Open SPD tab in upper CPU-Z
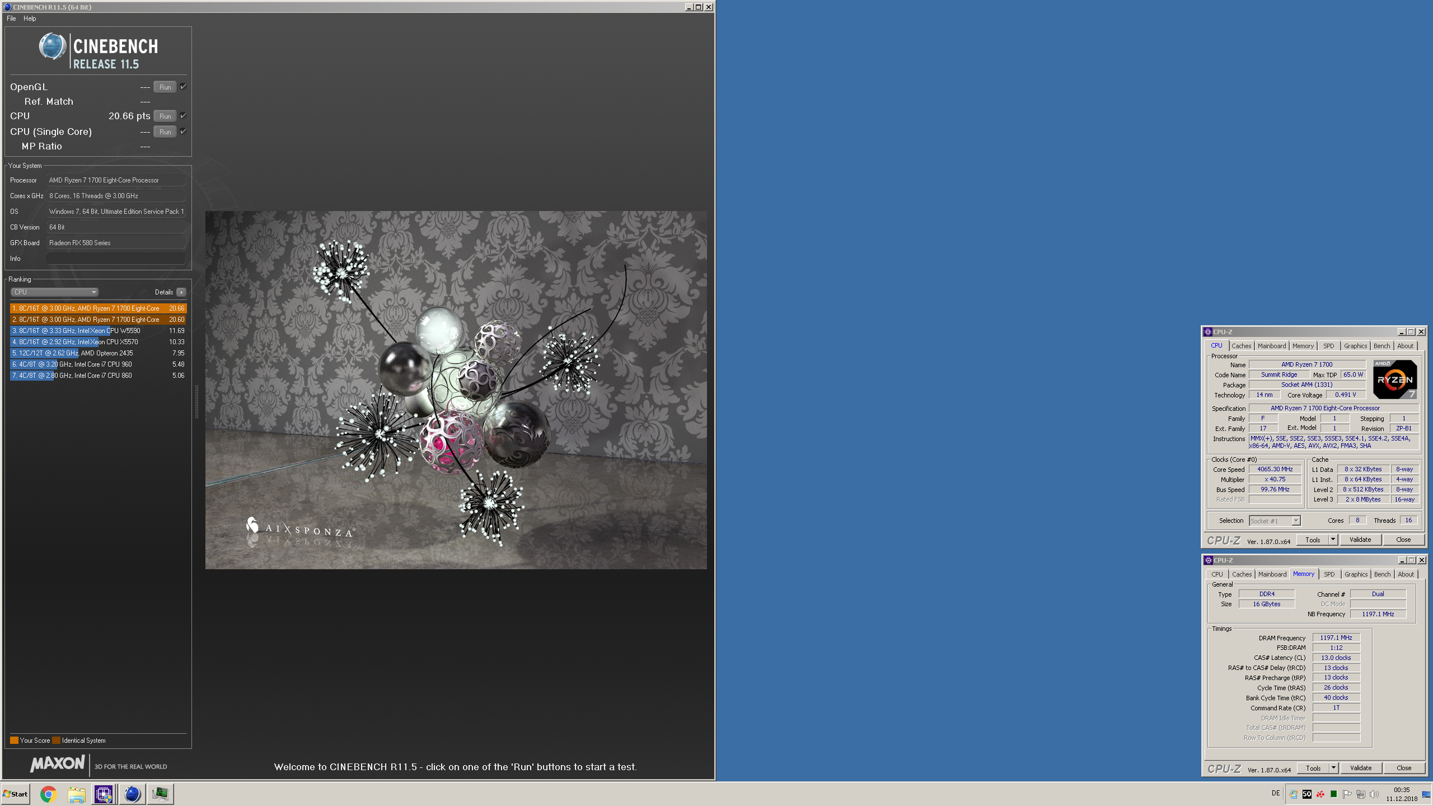This screenshot has width=1433, height=806. coord(1328,346)
